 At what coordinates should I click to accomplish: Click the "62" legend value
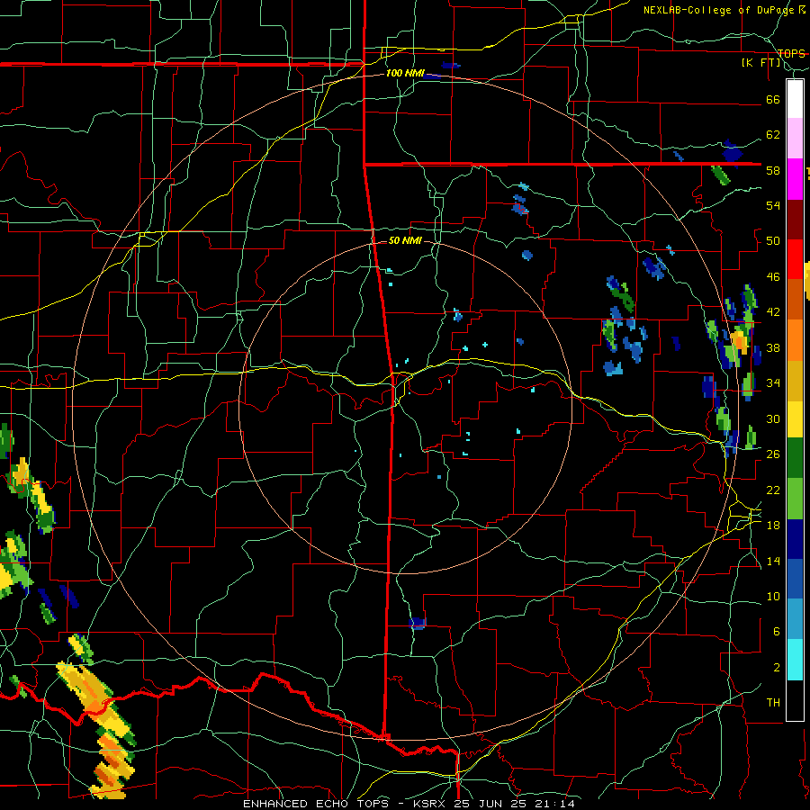click(x=773, y=135)
